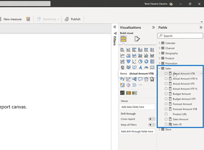This screenshot has width=204, height=150.
Task: Select the line chart visual
Action: (x=122, y=56)
